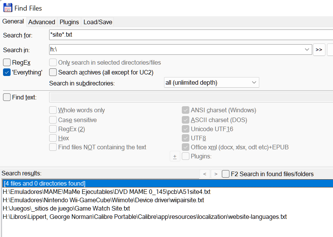Image resolution: width=333 pixels, height=237 pixels.
Task: Uncheck the 'Everything' checkbox
Action: point(7,73)
